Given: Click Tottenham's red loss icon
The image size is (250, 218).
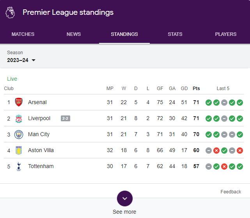Looking at the screenshot, I should click(224, 167).
